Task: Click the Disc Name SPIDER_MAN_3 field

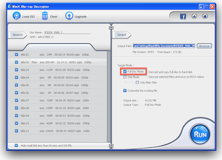Action: [67, 32]
